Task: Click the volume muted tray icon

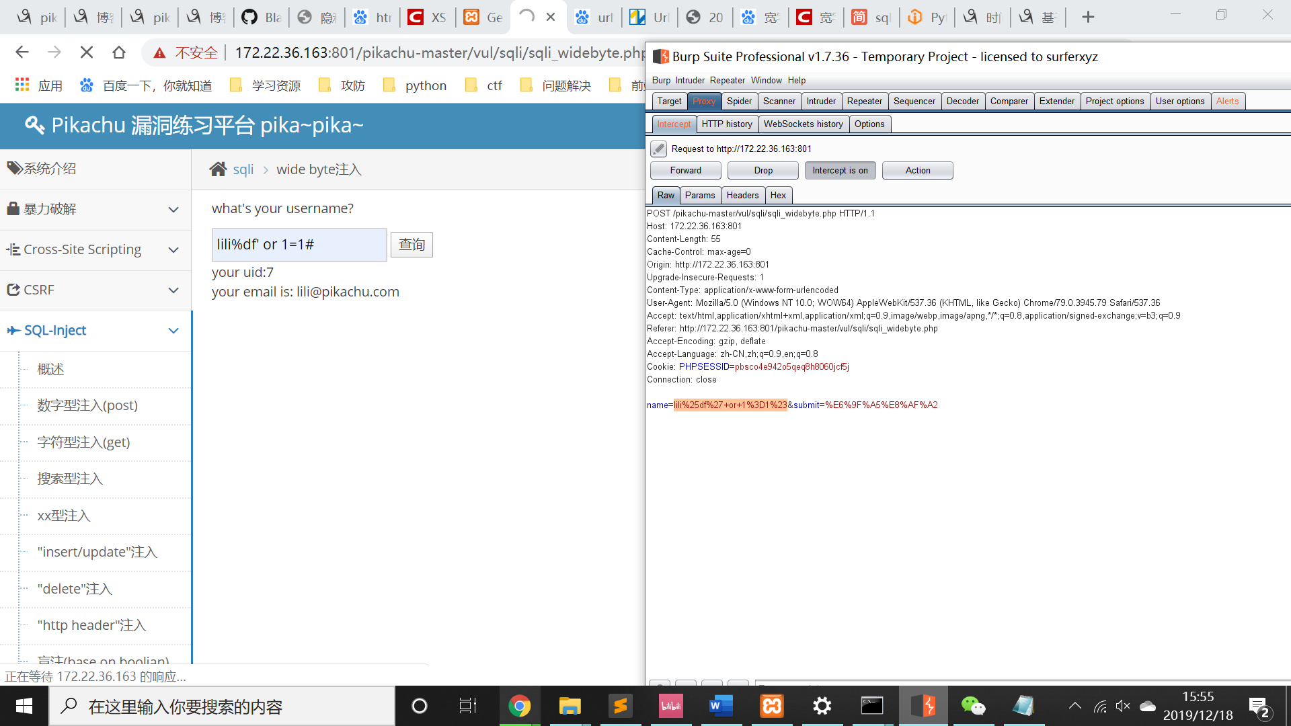Action: coord(1122,706)
